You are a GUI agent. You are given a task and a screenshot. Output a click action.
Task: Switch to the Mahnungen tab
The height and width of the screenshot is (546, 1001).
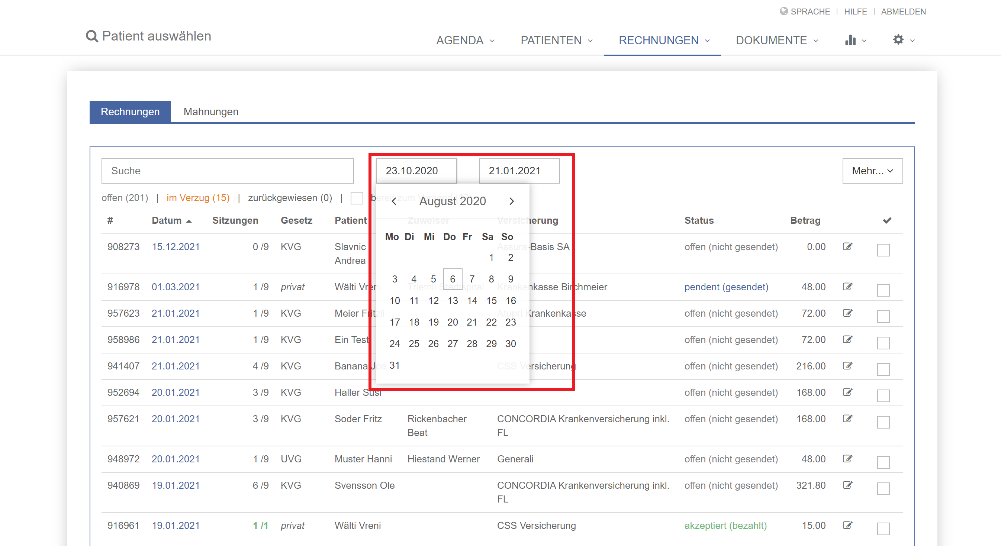pyautogui.click(x=210, y=112)
